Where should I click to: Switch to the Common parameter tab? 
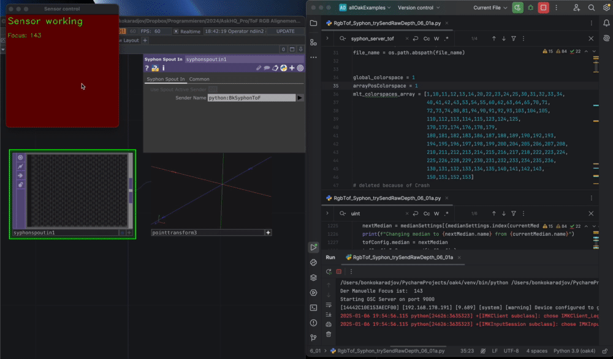[x=199, y=79]
